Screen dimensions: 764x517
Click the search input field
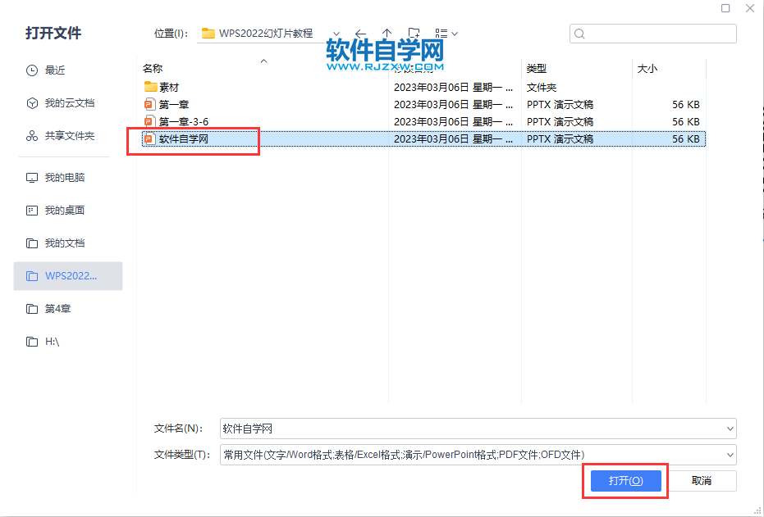point(652,33)
